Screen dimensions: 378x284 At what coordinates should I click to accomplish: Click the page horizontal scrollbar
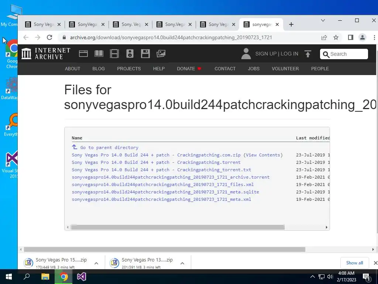164,249
